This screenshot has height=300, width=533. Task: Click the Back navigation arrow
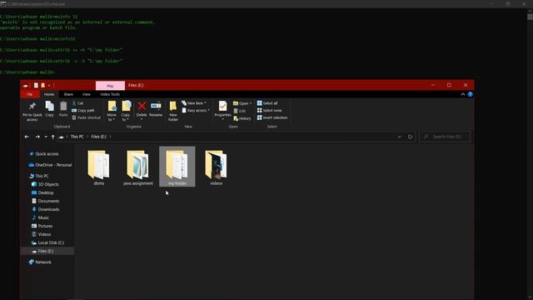click(x=27, y=137)
